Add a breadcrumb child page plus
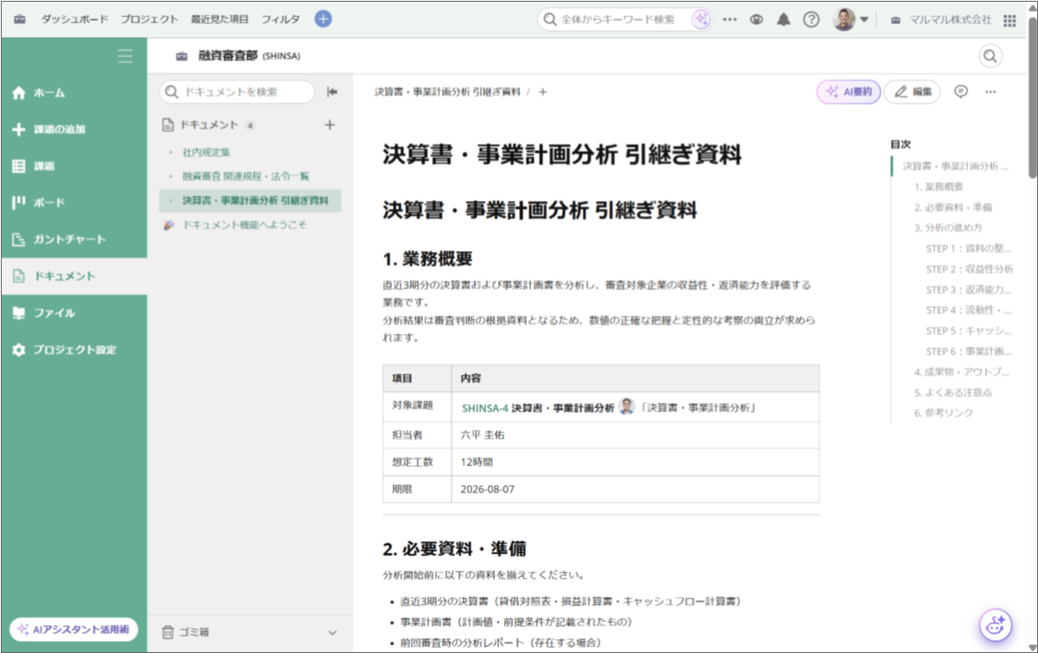The width and height of the screenshot is (1038, 653). pyautogui.click(x=543, y=92)
